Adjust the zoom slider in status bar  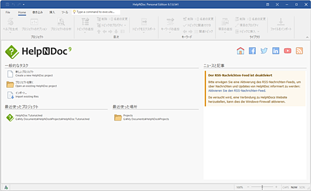[x=262, y=187]
